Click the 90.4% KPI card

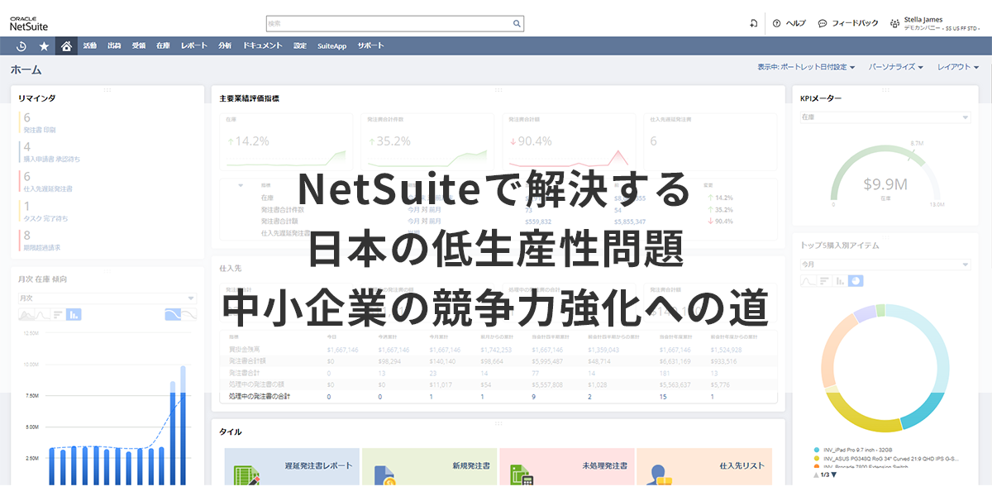pyautogui.click(x=570, y=140)
